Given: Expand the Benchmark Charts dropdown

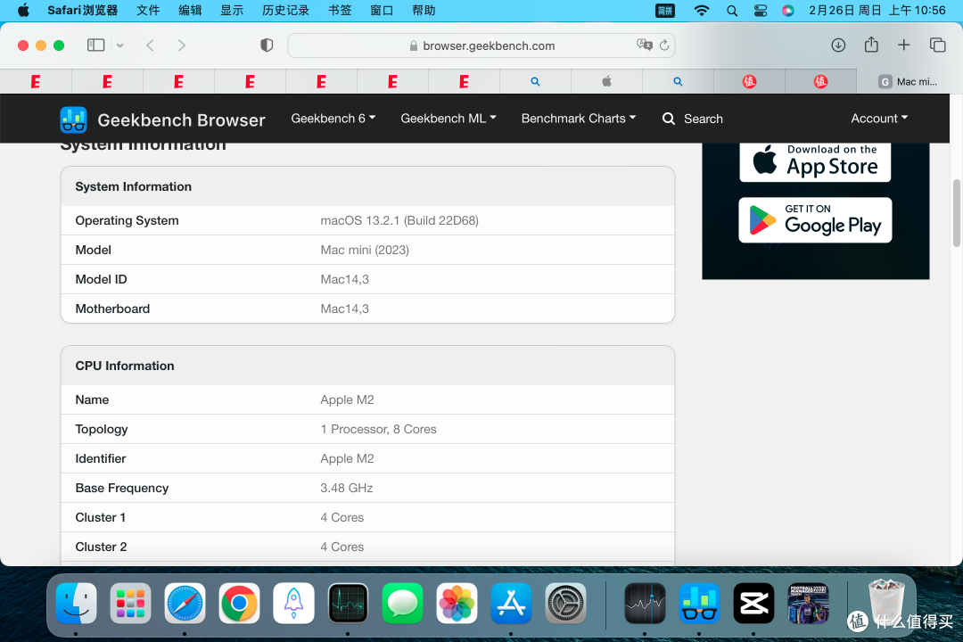Looking at the screenshot, I should 579,119.
